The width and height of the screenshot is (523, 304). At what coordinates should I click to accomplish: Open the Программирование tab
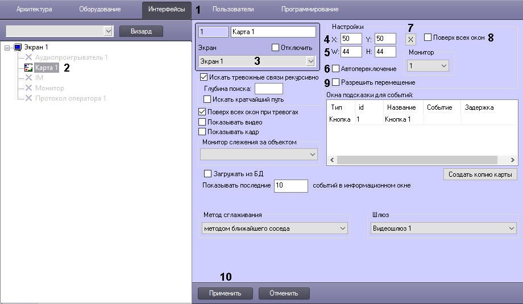point(309,10)
